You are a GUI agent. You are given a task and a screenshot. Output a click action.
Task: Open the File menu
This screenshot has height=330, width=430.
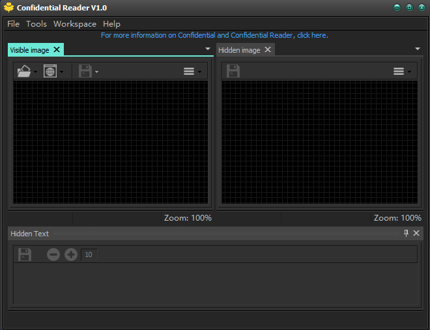pos(13,24)
